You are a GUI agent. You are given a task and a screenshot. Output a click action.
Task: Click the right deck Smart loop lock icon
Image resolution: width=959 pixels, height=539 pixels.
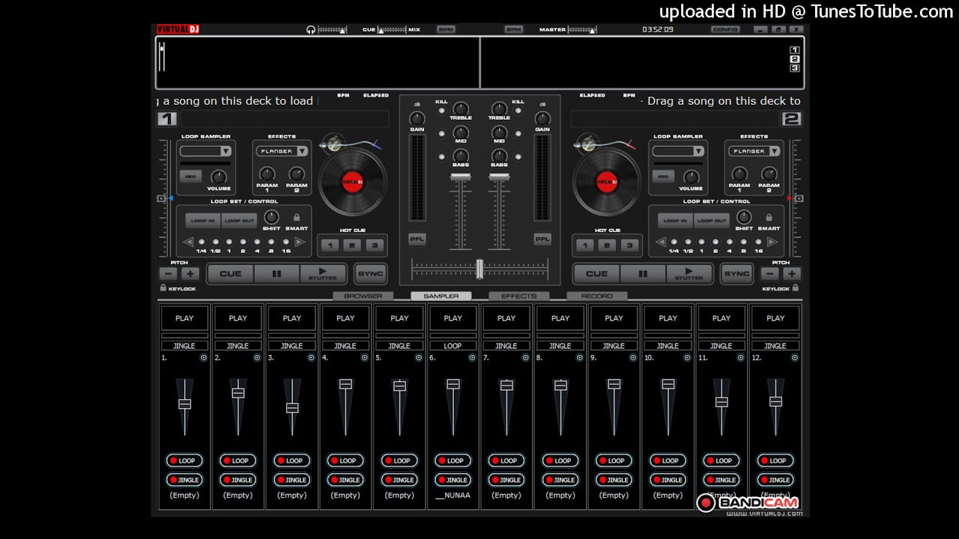coord(769,218)
